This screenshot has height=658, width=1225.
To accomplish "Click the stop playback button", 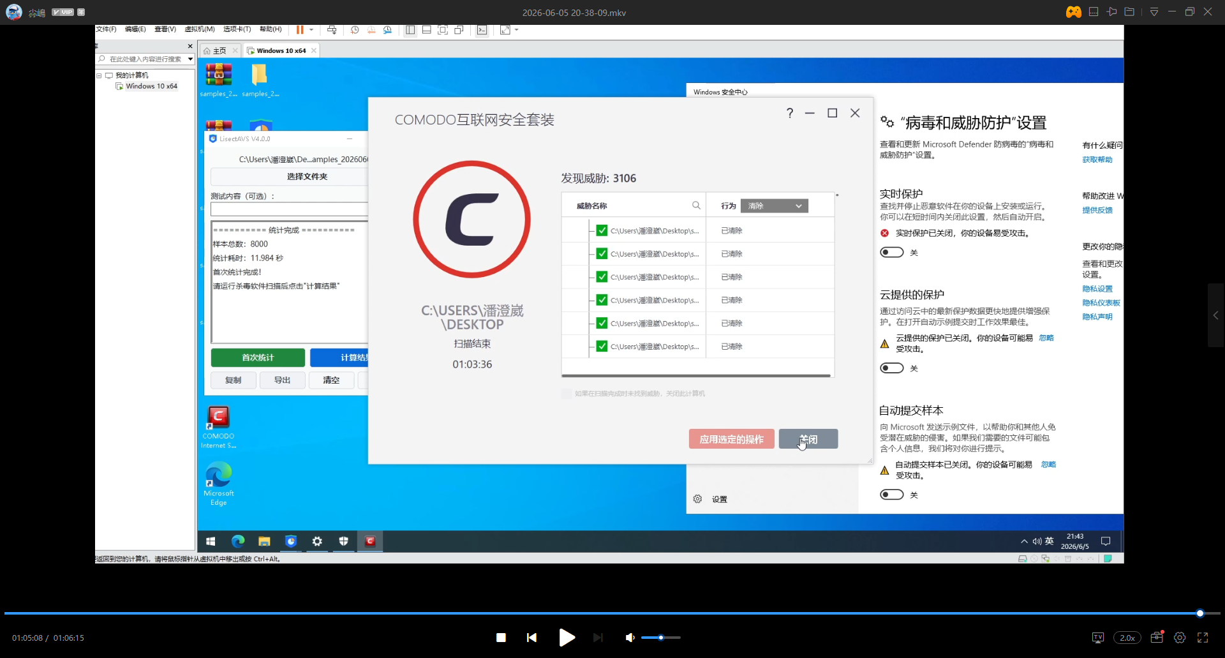I will [501, 638].
